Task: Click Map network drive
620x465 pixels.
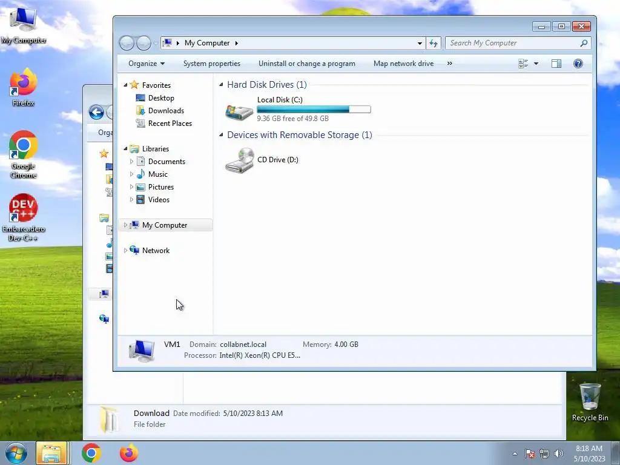Action: [403, 64]
